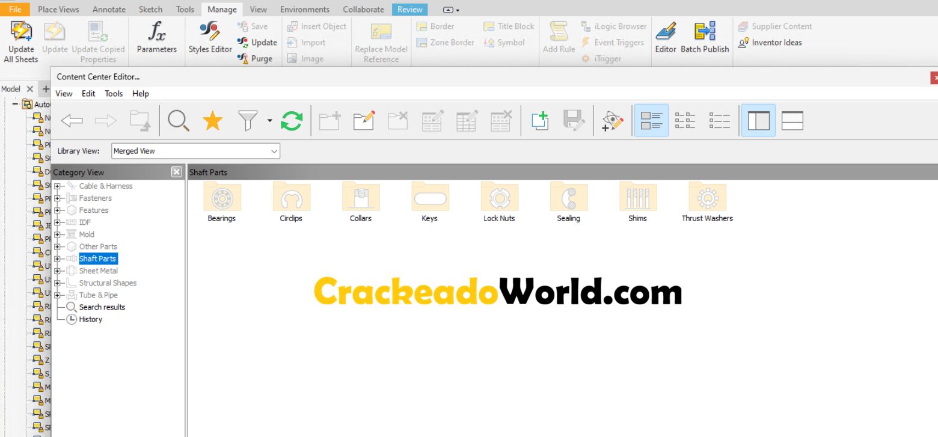
Task: Close the Category View panel
Action: tap(177, 172)
